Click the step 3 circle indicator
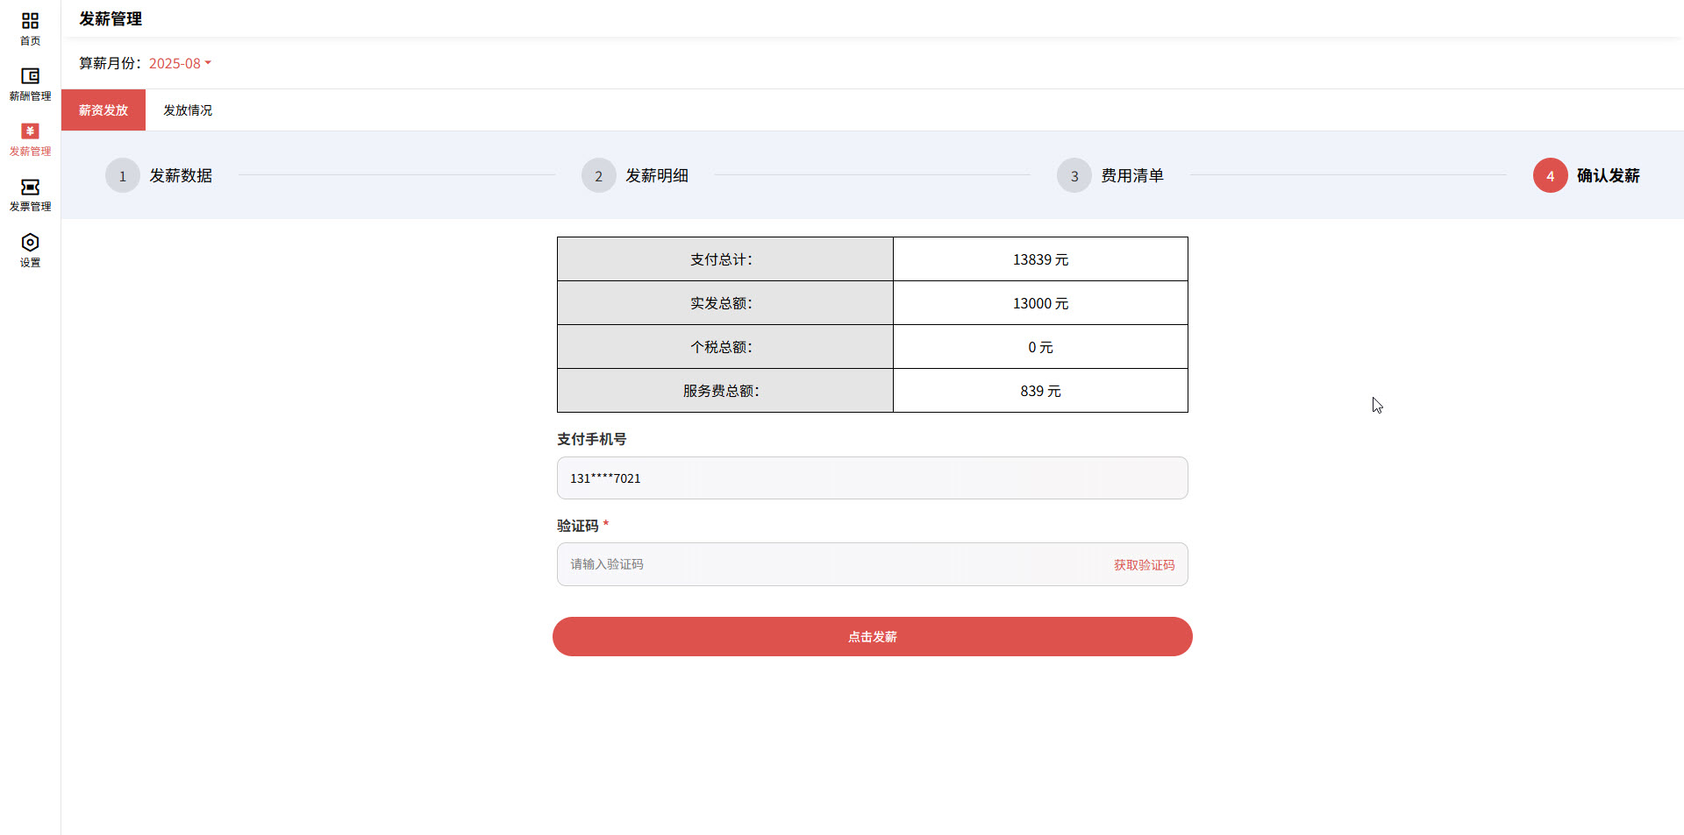This screenshot has width=1684, height=835. pos(1074,175)
